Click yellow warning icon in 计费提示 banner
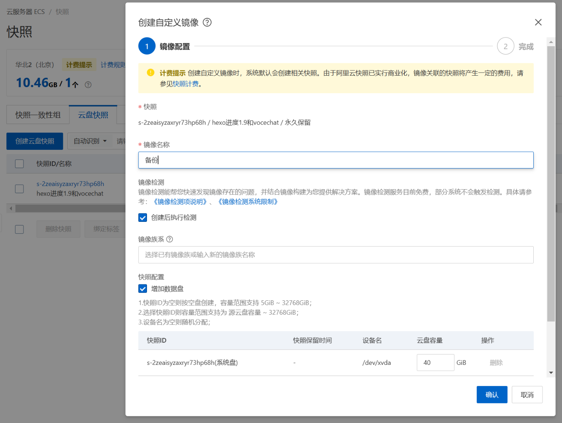The image size is (562, 423). pos(151,72)
